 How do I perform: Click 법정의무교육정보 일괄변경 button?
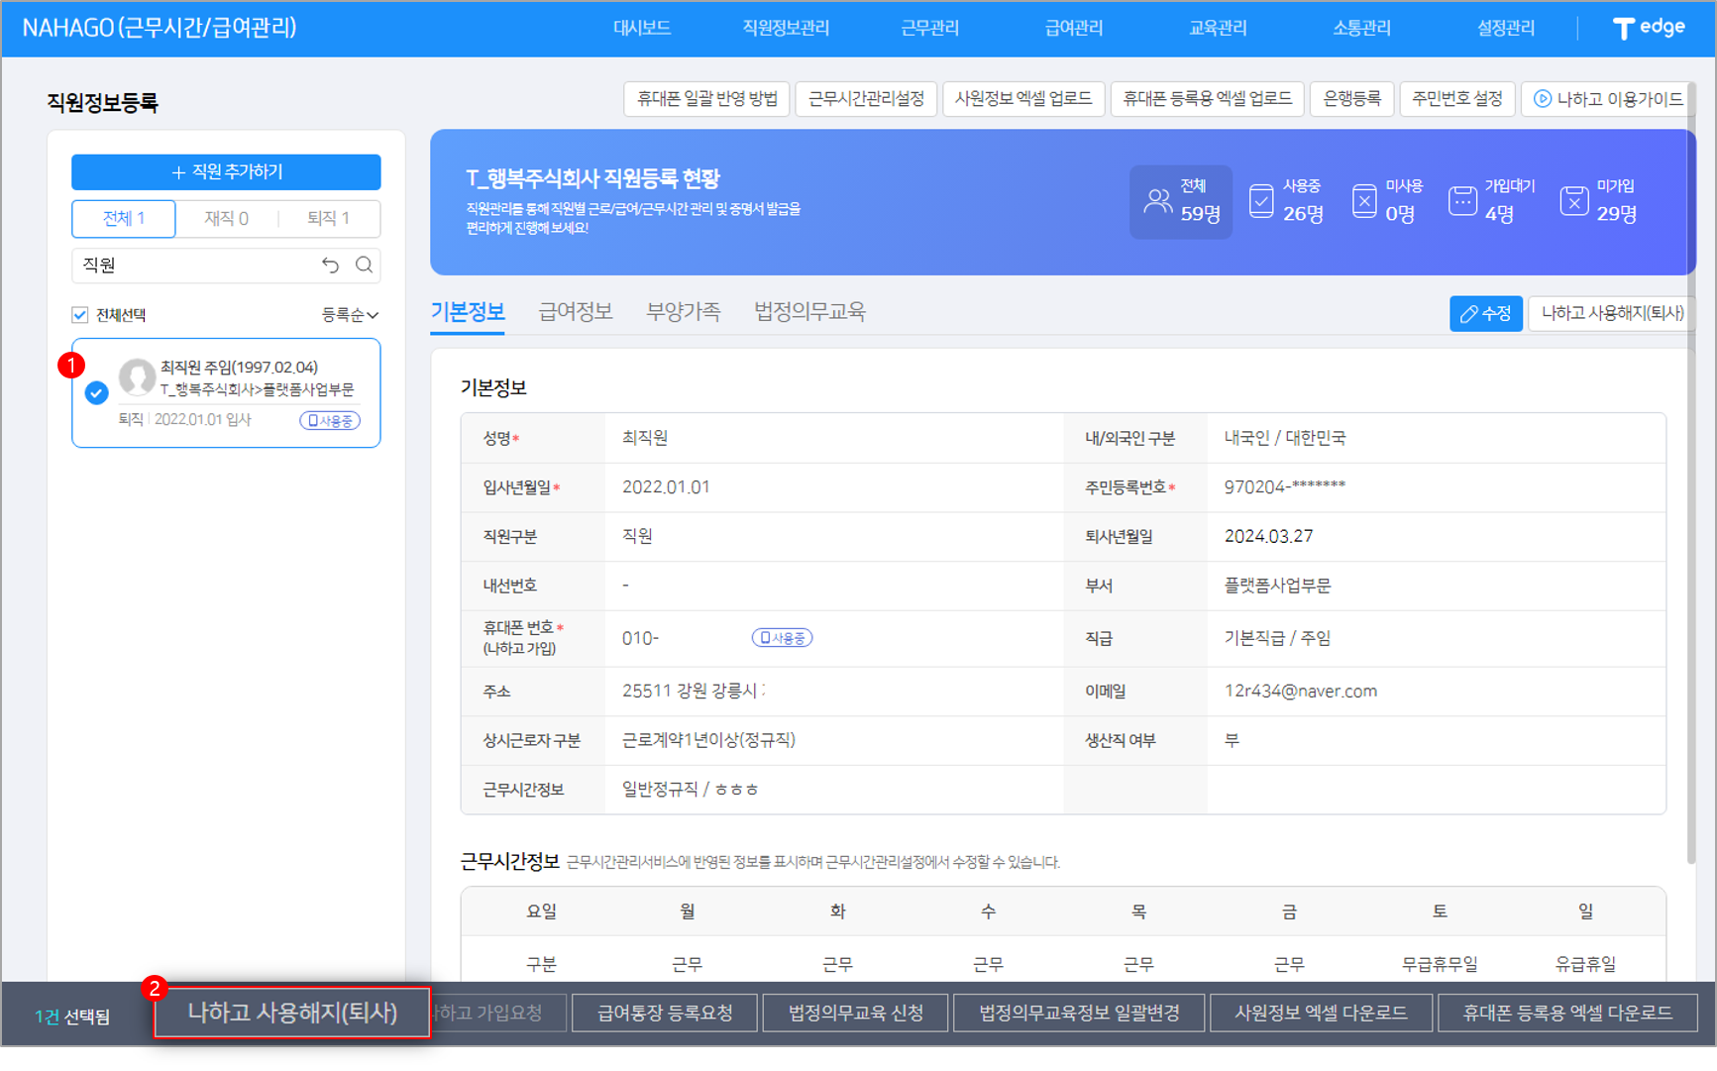[1079, 1013]
